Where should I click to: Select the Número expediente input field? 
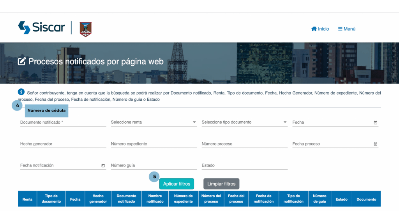154,144
